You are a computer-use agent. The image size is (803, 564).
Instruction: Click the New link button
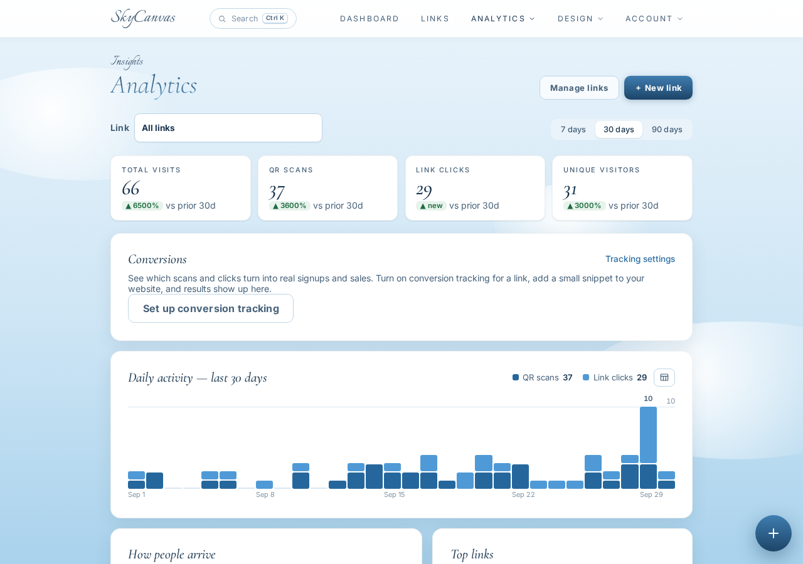click(x=658, y=88)
